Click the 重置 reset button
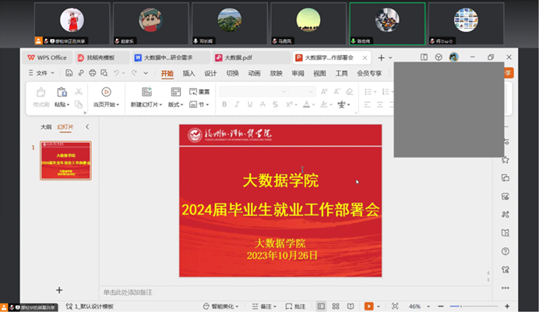Viewport: 539px width, 312px height. tap(199, 91)
